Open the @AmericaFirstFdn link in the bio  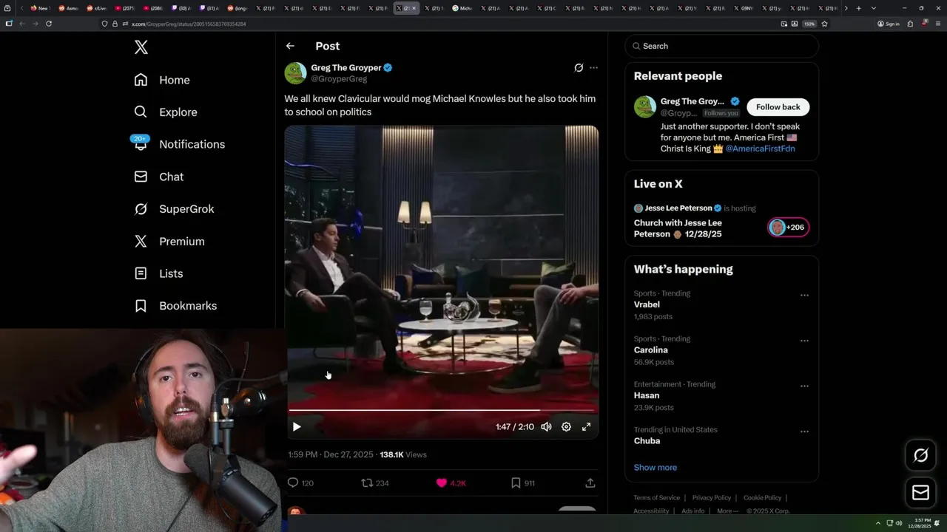click(x=760, y=149)
